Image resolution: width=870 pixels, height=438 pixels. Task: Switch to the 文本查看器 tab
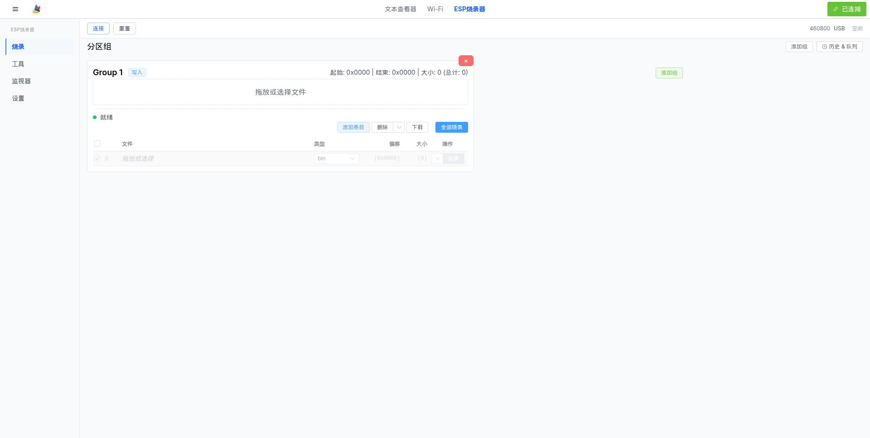[401, 9]
